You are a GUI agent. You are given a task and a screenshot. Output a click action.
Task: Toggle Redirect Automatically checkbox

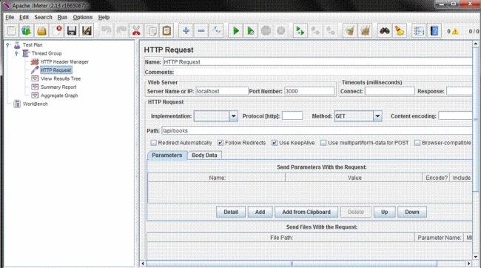pyautogui.click(x=153, y=143)
